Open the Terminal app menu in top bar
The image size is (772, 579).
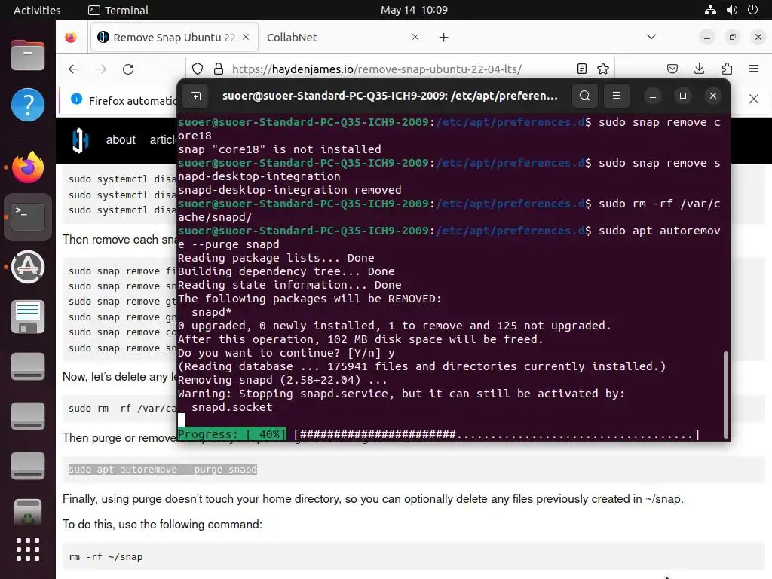pos(118,10)
